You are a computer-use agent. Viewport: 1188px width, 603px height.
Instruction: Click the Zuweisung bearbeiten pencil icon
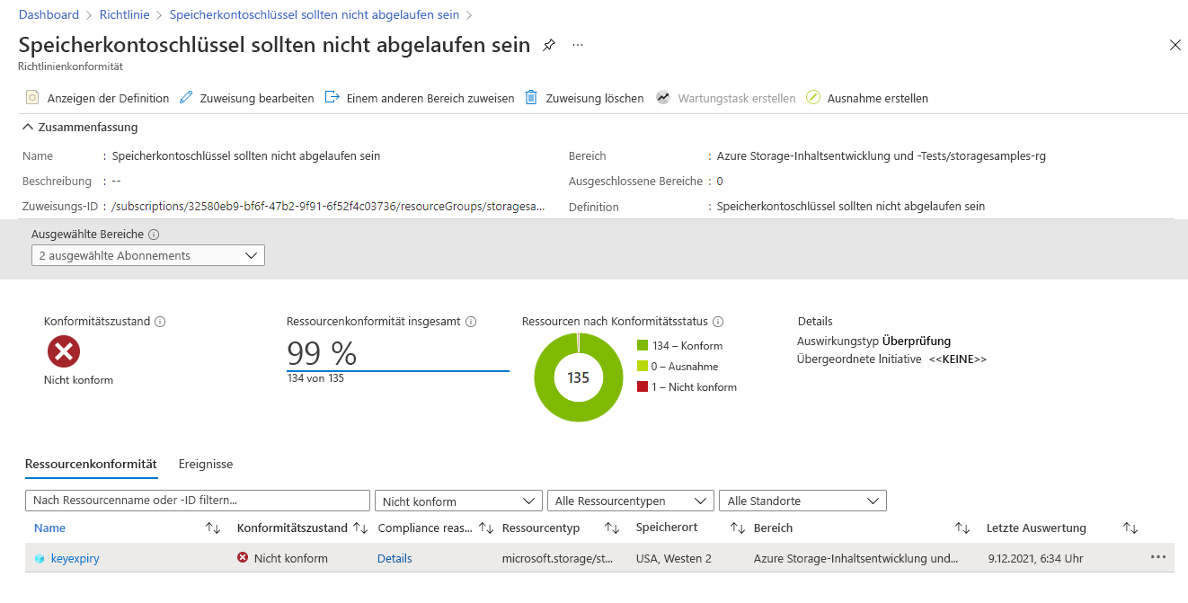[x=187, y=97]
